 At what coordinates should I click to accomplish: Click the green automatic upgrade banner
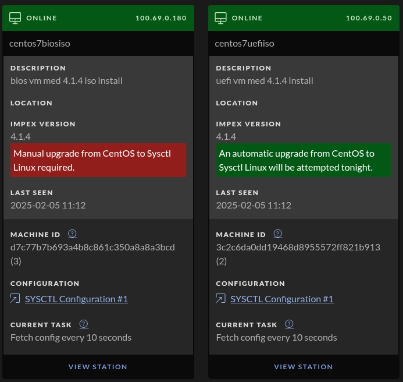click(304, 160)
